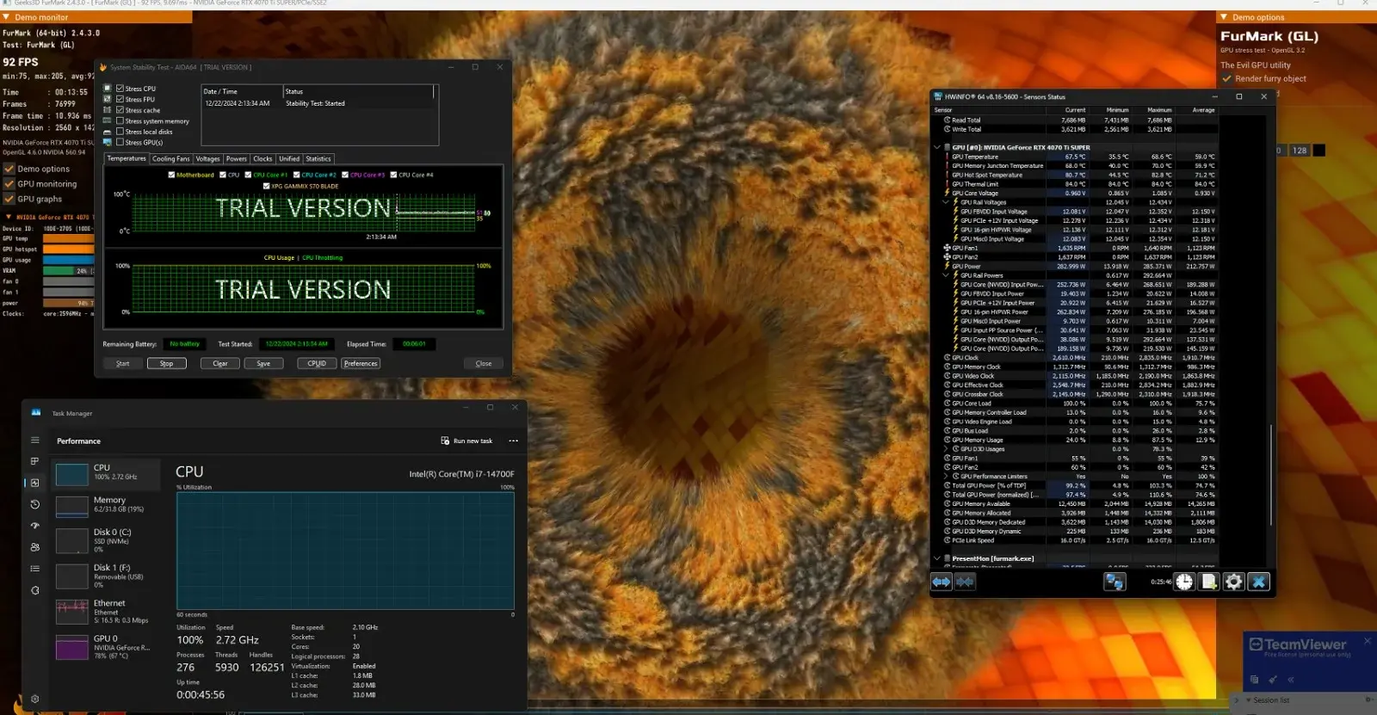Screen dimensions: 1377x715
Task: Open Processes page in Task Manager sidebar
Action: [x=35, y=461]
